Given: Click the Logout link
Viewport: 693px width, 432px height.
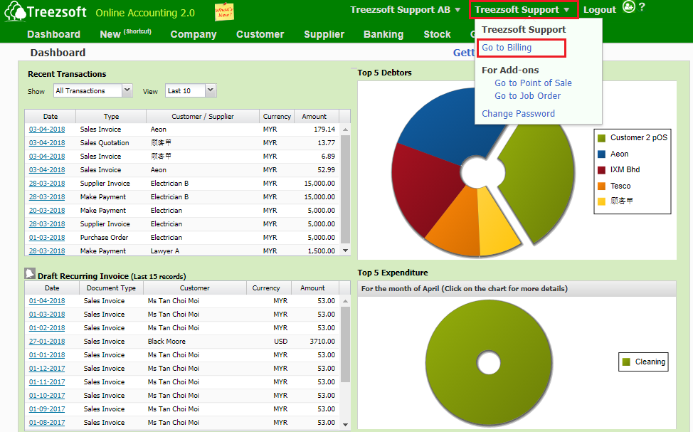Looking at the screenshot, I should 599,10.
